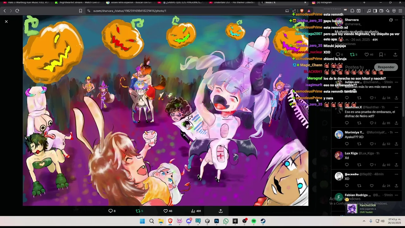Screen dimensions: 405x228
Task: Switch to the SABIAS QUE LOS PINGUINOS tab
Action: coord(181,3)
